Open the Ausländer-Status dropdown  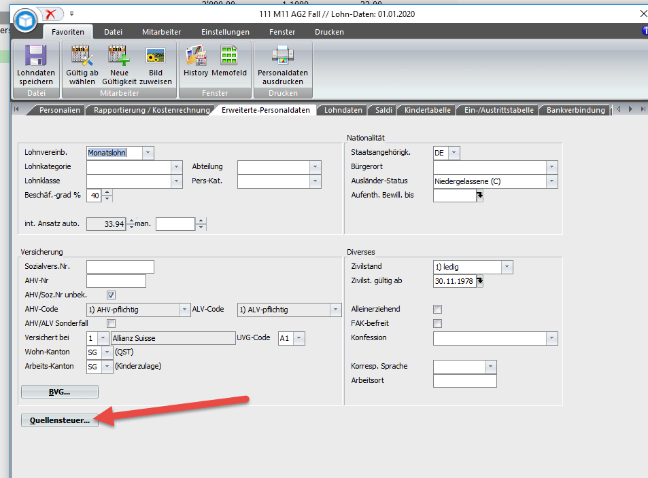click(x=551, y=181)
